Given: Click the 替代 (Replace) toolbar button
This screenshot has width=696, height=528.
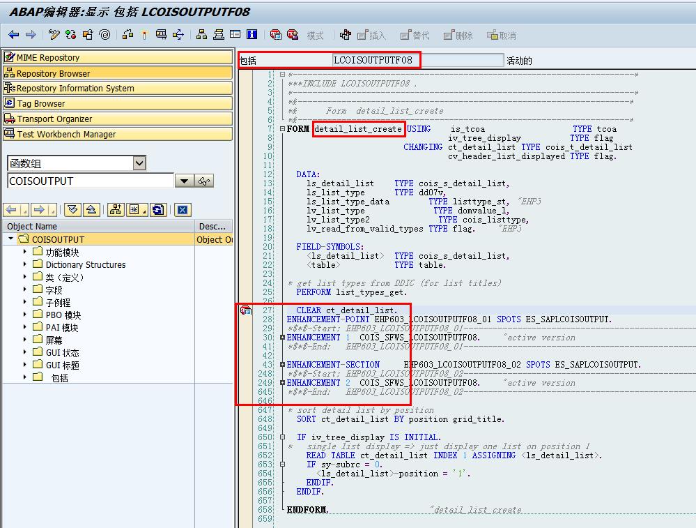Looking at the screenshot, I should click(415, 35).
